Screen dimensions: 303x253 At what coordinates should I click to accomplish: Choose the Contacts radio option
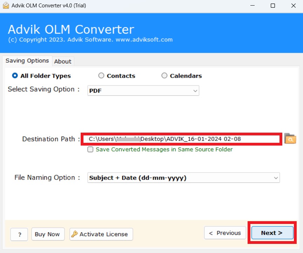click(x=101, y=75)
